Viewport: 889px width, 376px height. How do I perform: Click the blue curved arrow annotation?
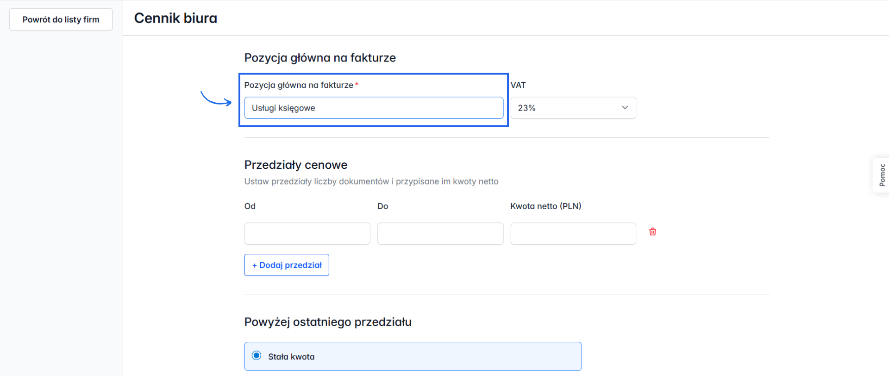coord(216,99)
